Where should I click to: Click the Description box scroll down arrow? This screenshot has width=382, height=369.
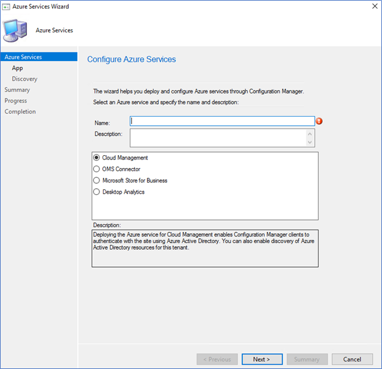[309, 142]
